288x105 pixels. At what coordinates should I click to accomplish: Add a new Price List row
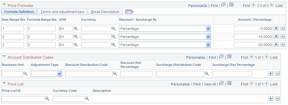pos(271,99)
